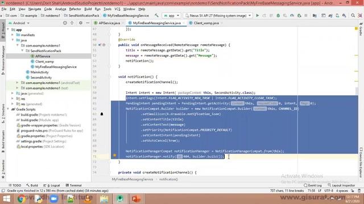Viewport: 364px width, 204px height.
Task: Toggle the Structure tool window
Action: 3,113
